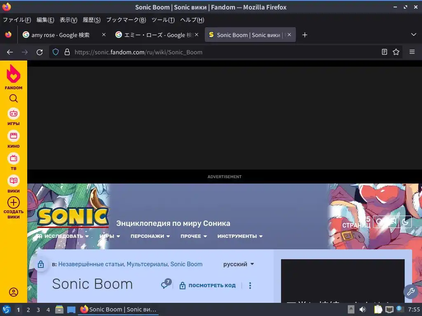Expand the Прочее menu
Image resolution: width=422 pixels, height=316 pixels.
(194, 236)
